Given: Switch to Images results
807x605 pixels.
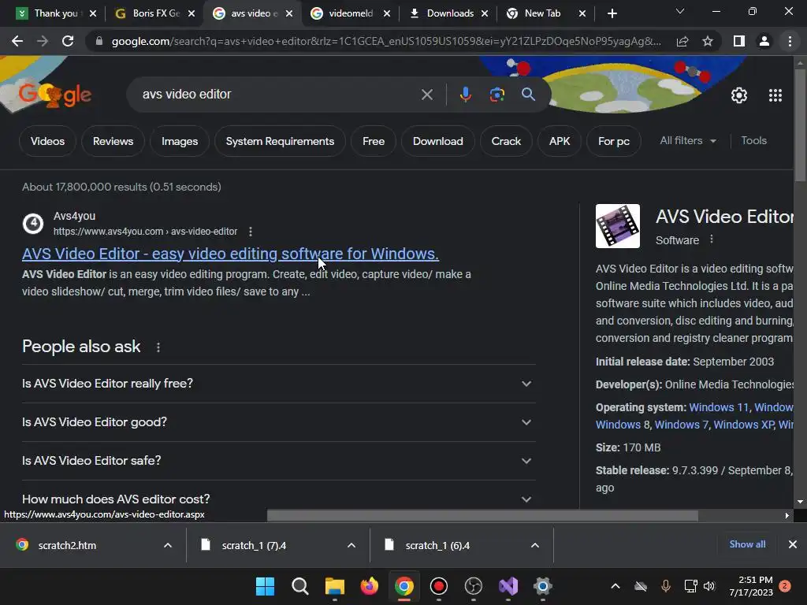Looking at the screenshot, I should [x=180, y=141].
